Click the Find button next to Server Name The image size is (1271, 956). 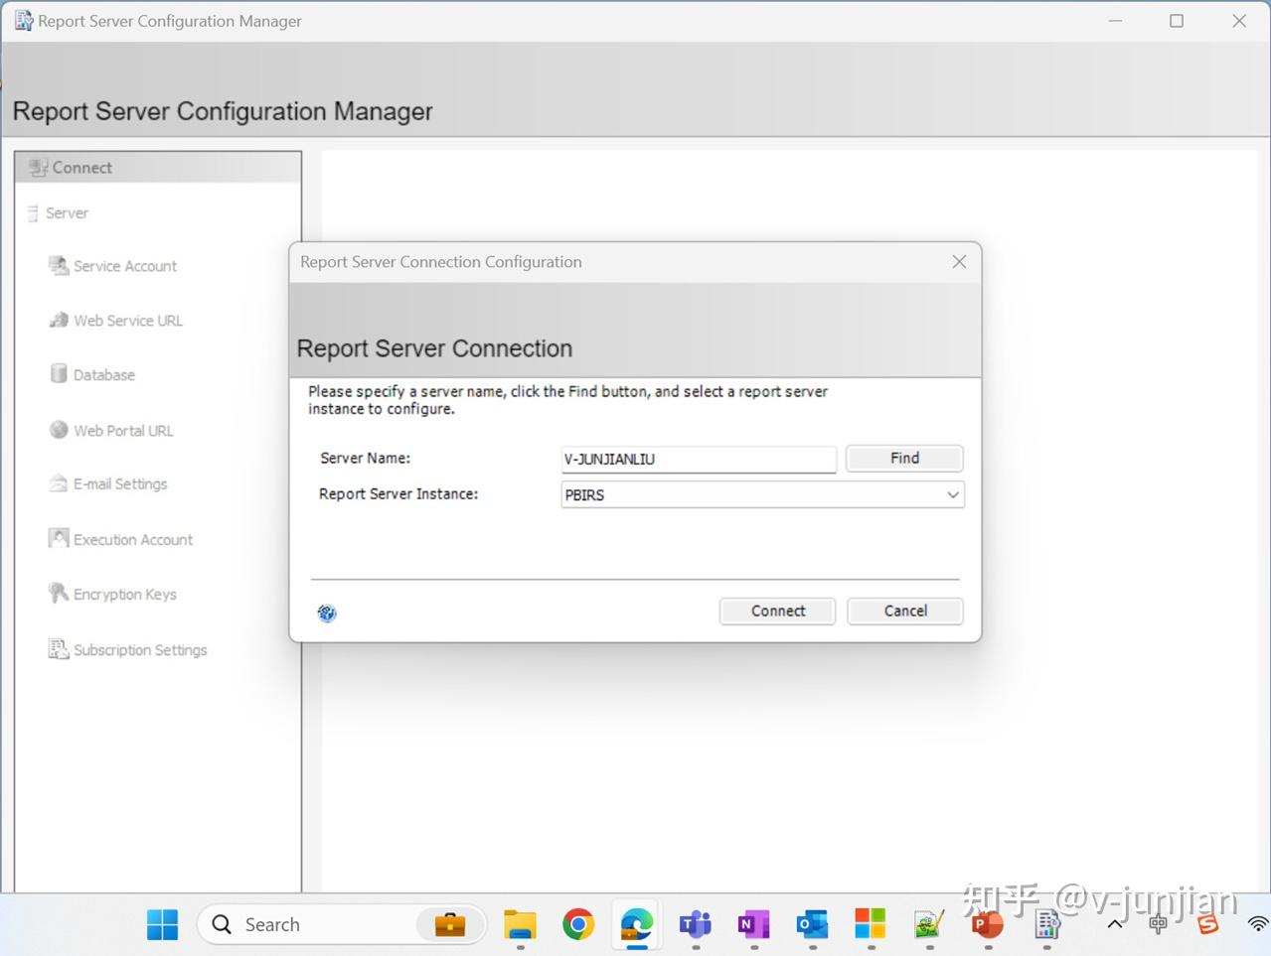pyautogui.click(x=903, y=458)
